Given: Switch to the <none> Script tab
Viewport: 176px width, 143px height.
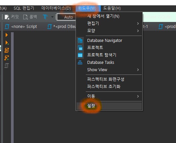Looking at the screenshot, I should [x=21, y=27].
